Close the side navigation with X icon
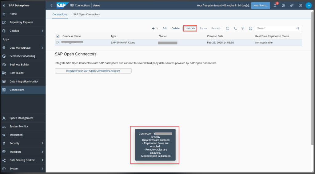The image size is (315, 174). click(x=4, y=6)
